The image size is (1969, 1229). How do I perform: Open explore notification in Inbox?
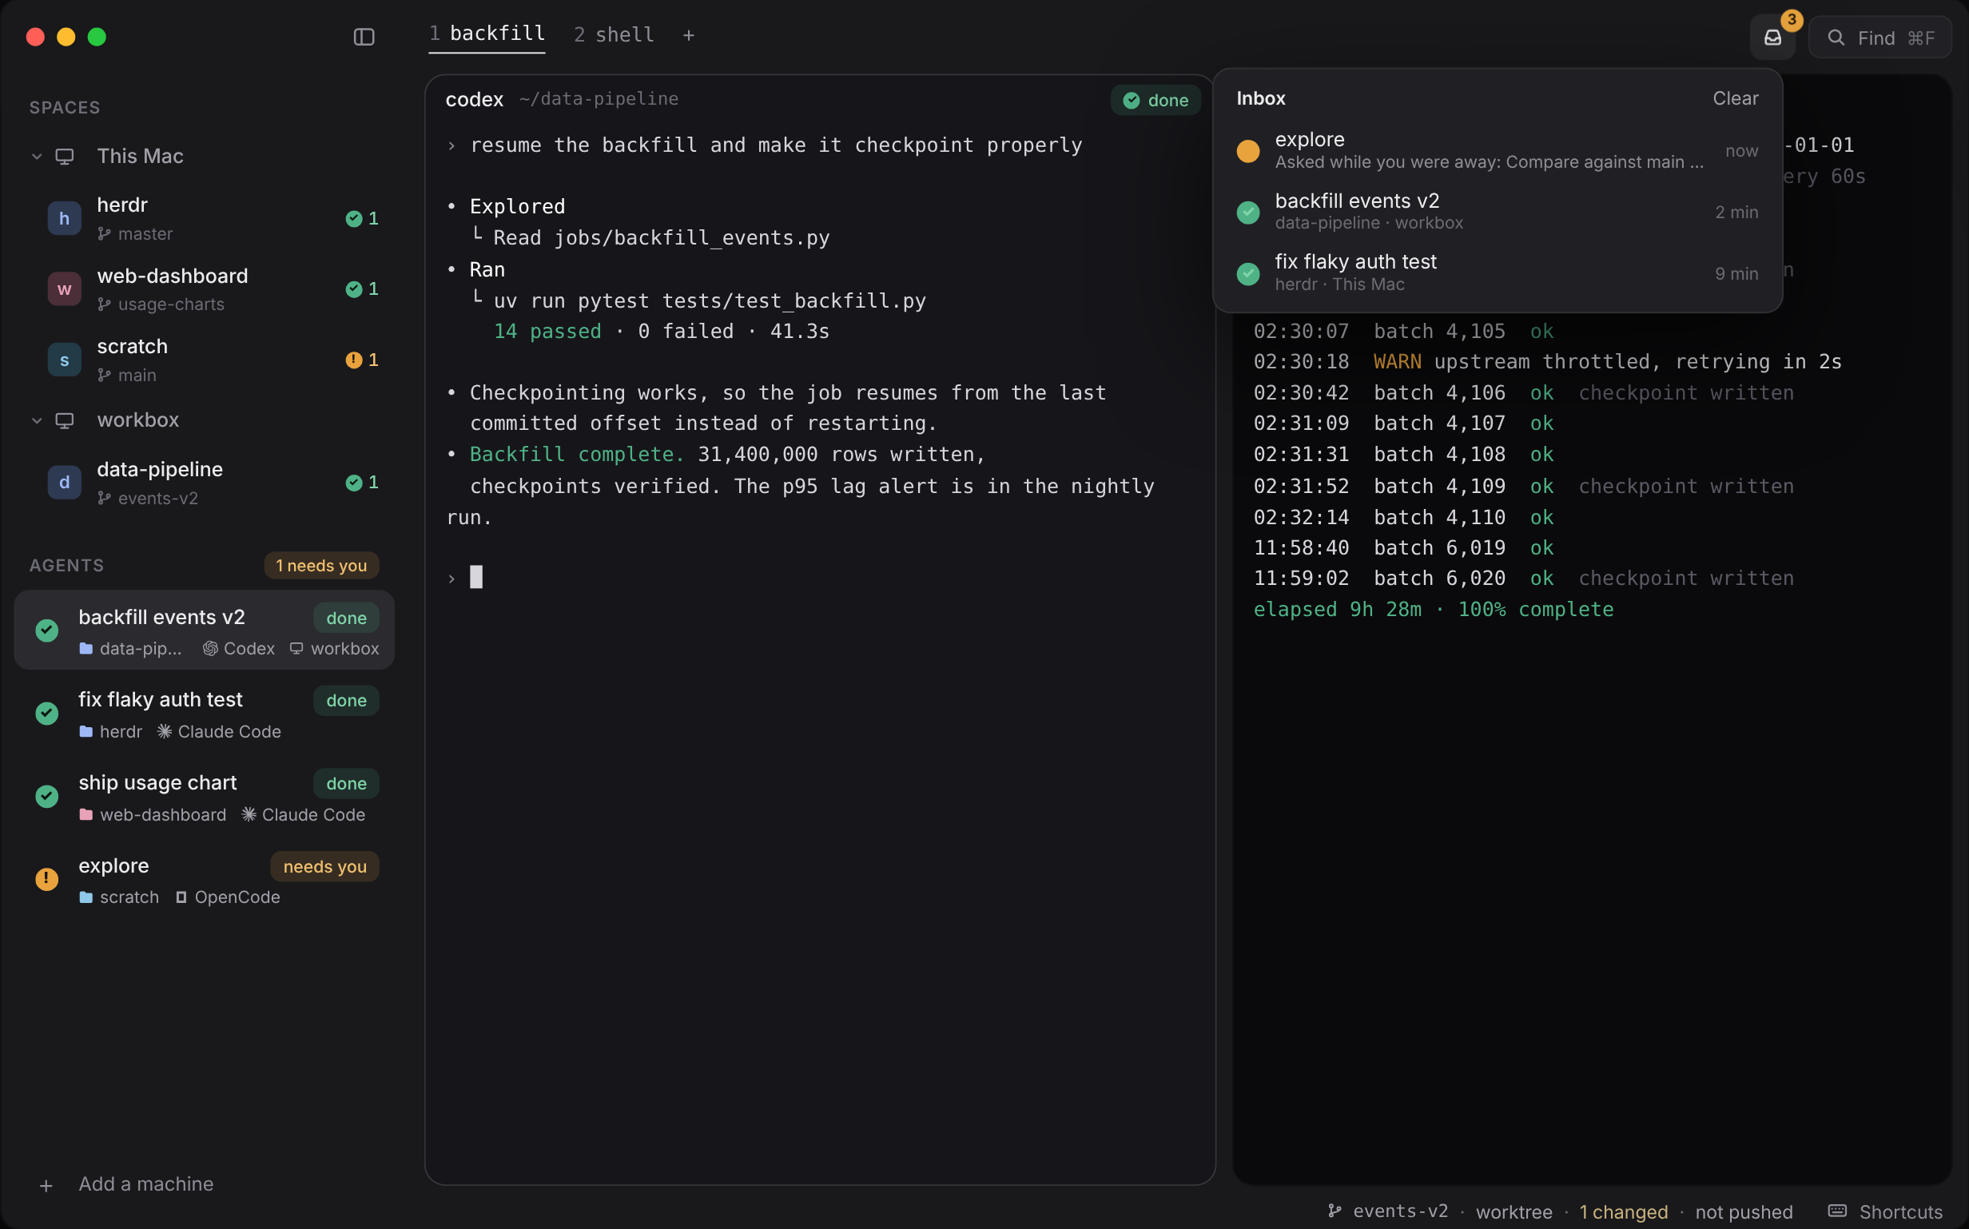pos(1497,150)
